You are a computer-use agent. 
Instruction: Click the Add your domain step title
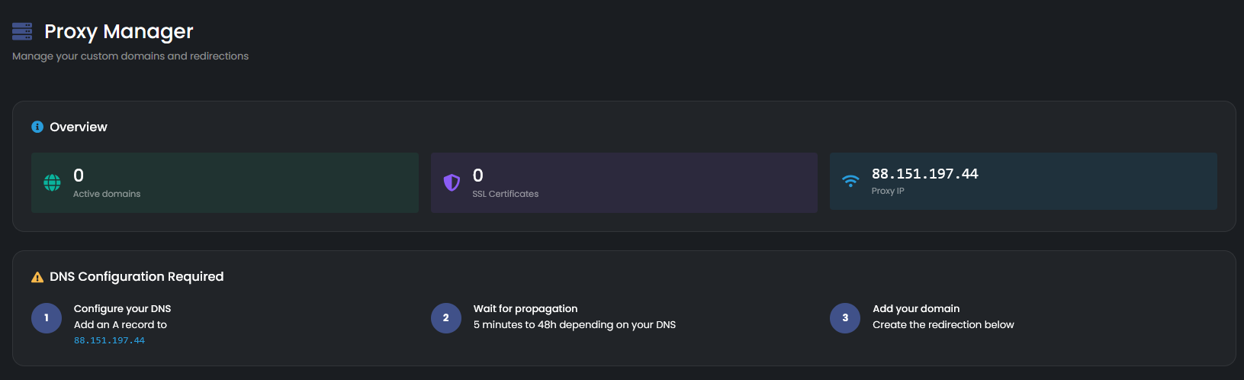[916, 308]
